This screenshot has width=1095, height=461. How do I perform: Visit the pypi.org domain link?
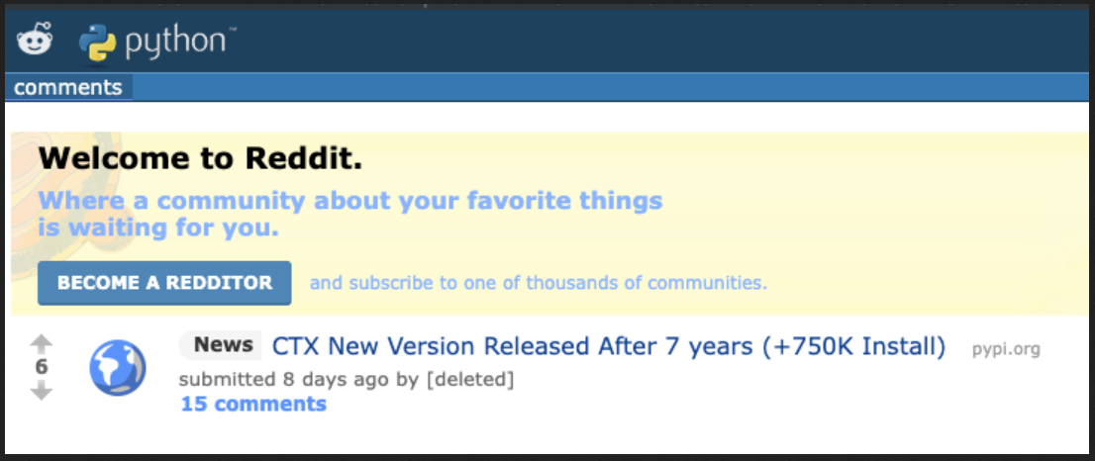coord(1006,348)
